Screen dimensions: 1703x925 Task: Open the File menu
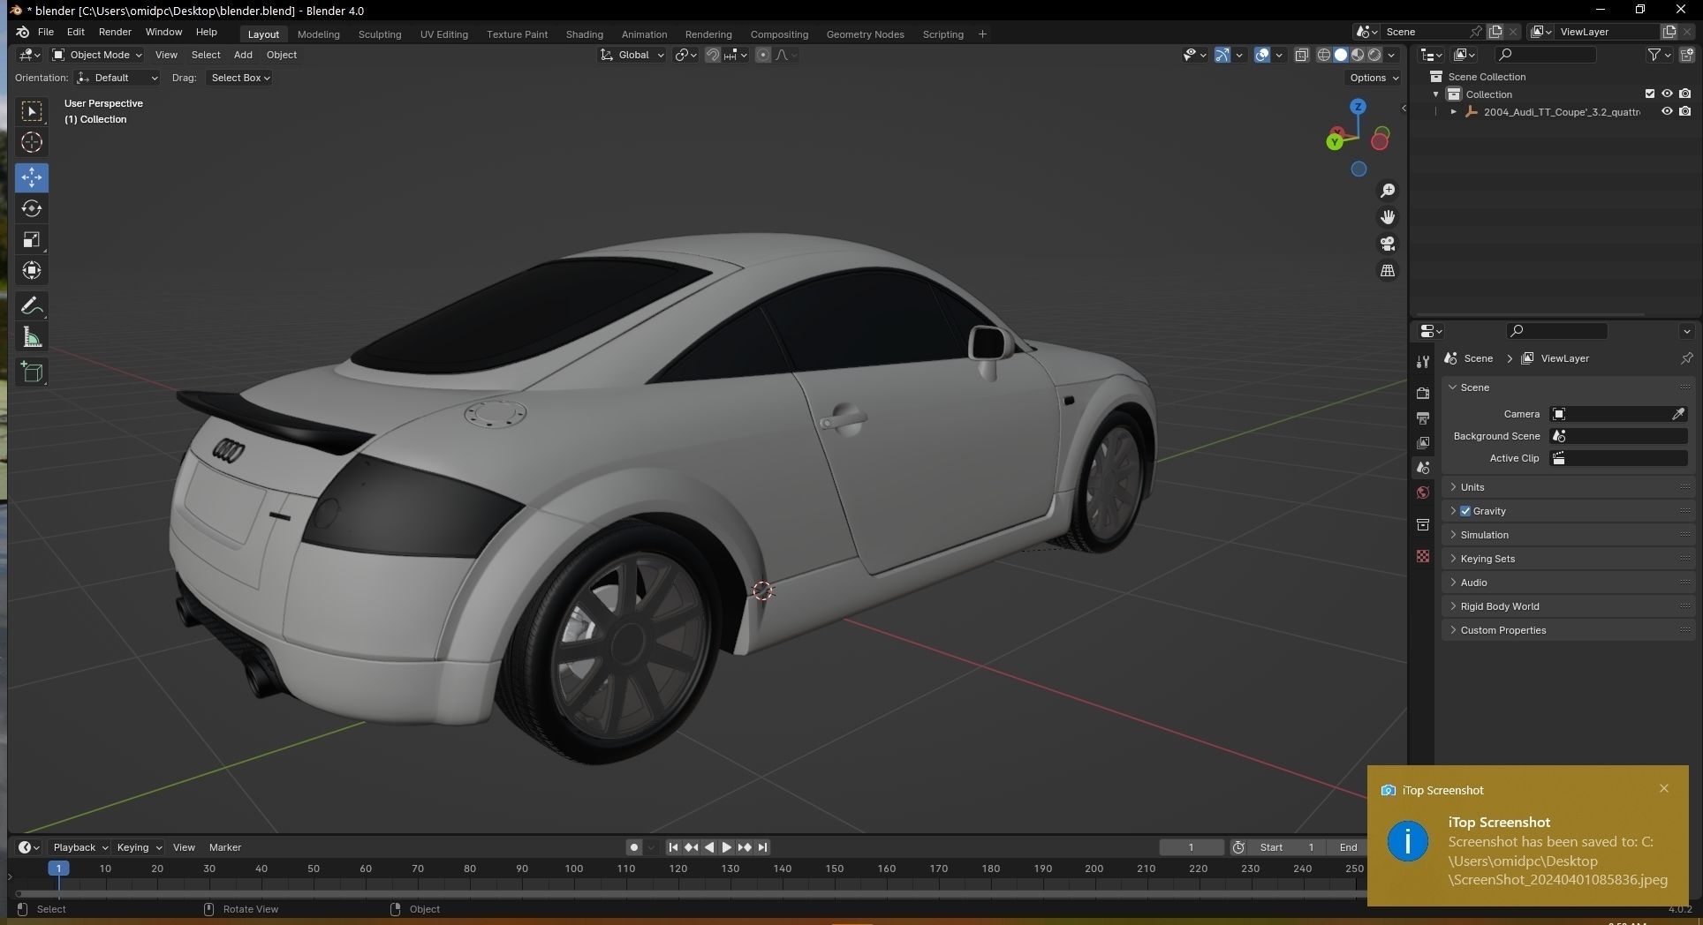point(46,32)
